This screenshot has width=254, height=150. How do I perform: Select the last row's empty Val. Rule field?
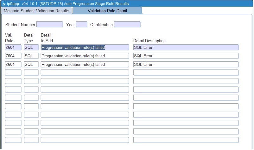coord(13,140)
